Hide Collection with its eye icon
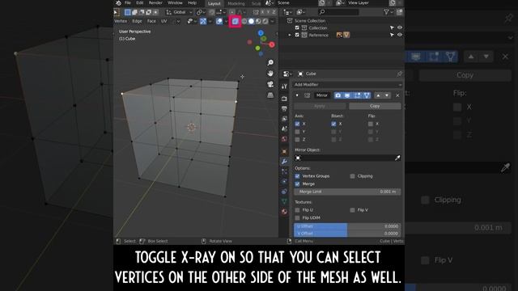This screenshot has width=518, height=291. pos(399,27)
